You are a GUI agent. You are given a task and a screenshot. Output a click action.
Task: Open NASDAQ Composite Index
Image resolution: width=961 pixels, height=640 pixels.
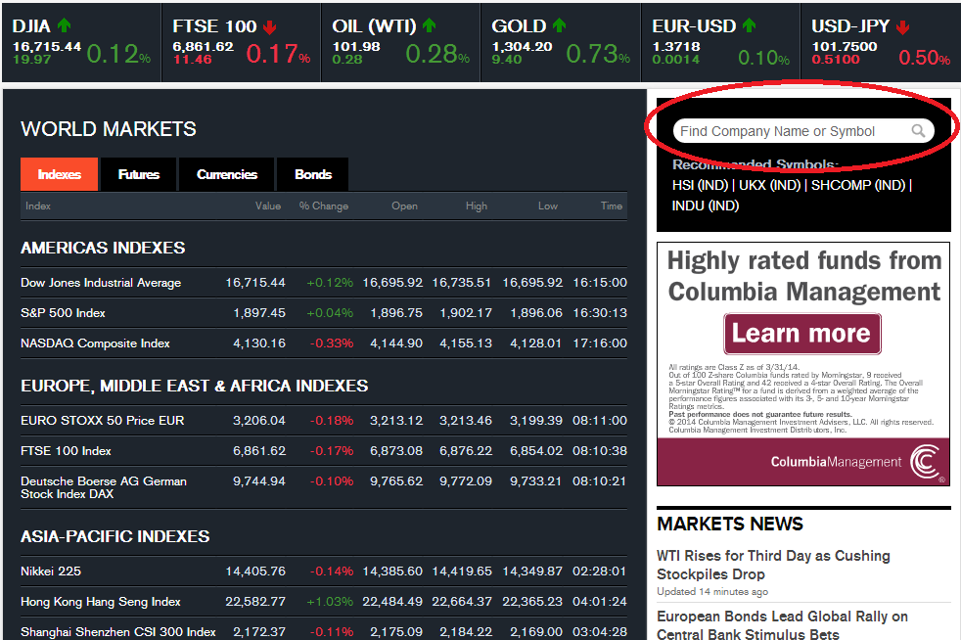tap(95, 343)
